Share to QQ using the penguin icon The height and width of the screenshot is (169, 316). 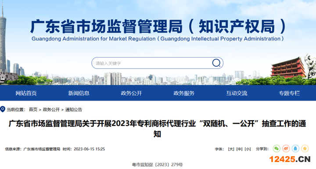tap(295, 149)
